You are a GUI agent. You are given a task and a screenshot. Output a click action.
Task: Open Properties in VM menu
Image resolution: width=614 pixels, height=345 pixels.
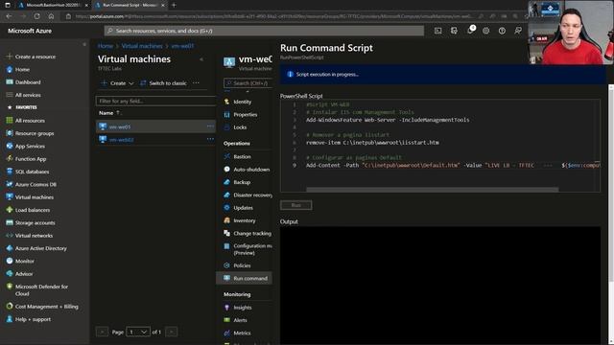pos(246,115)
